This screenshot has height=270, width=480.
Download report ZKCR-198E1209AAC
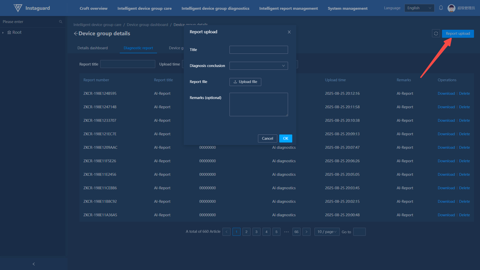446,147
